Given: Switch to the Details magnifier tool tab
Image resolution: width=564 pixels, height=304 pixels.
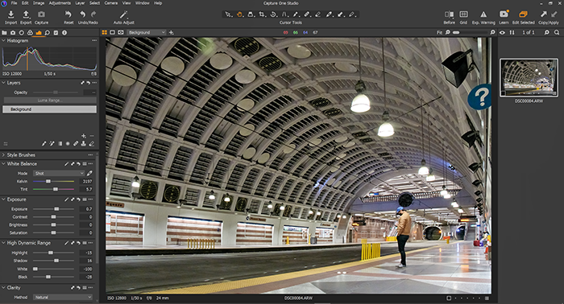Looking at the screenshot, I should click(47, 33).
